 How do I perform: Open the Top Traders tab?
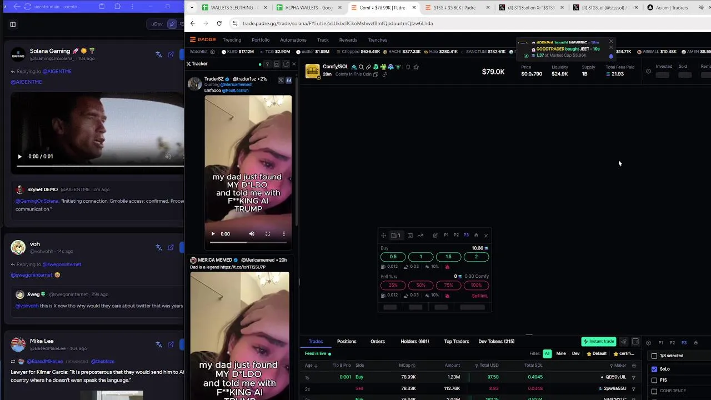457,341
